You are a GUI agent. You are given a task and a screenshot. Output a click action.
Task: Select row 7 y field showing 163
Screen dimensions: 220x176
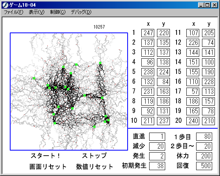point(163,92)
